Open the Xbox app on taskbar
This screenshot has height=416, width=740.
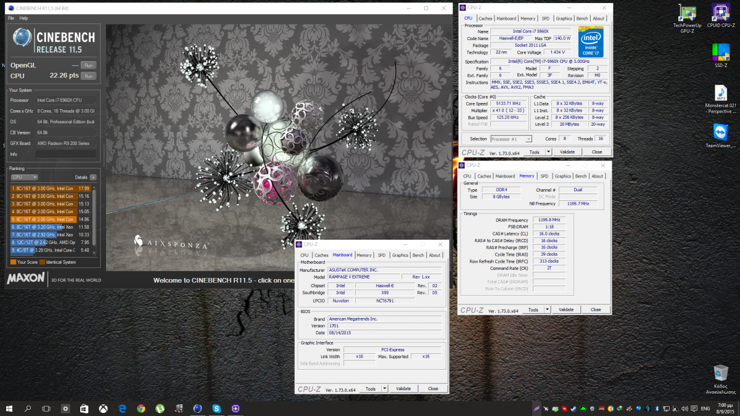(104, 409)
